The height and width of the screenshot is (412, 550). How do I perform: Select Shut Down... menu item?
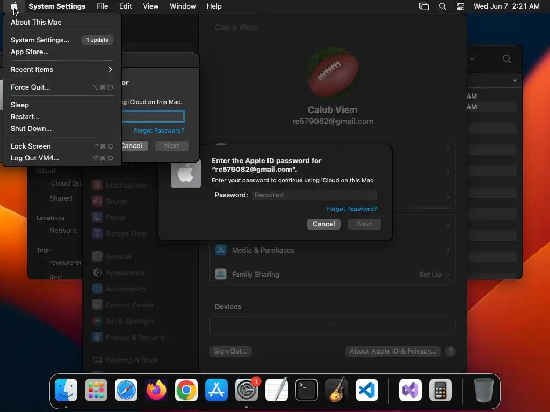(31, 129)
